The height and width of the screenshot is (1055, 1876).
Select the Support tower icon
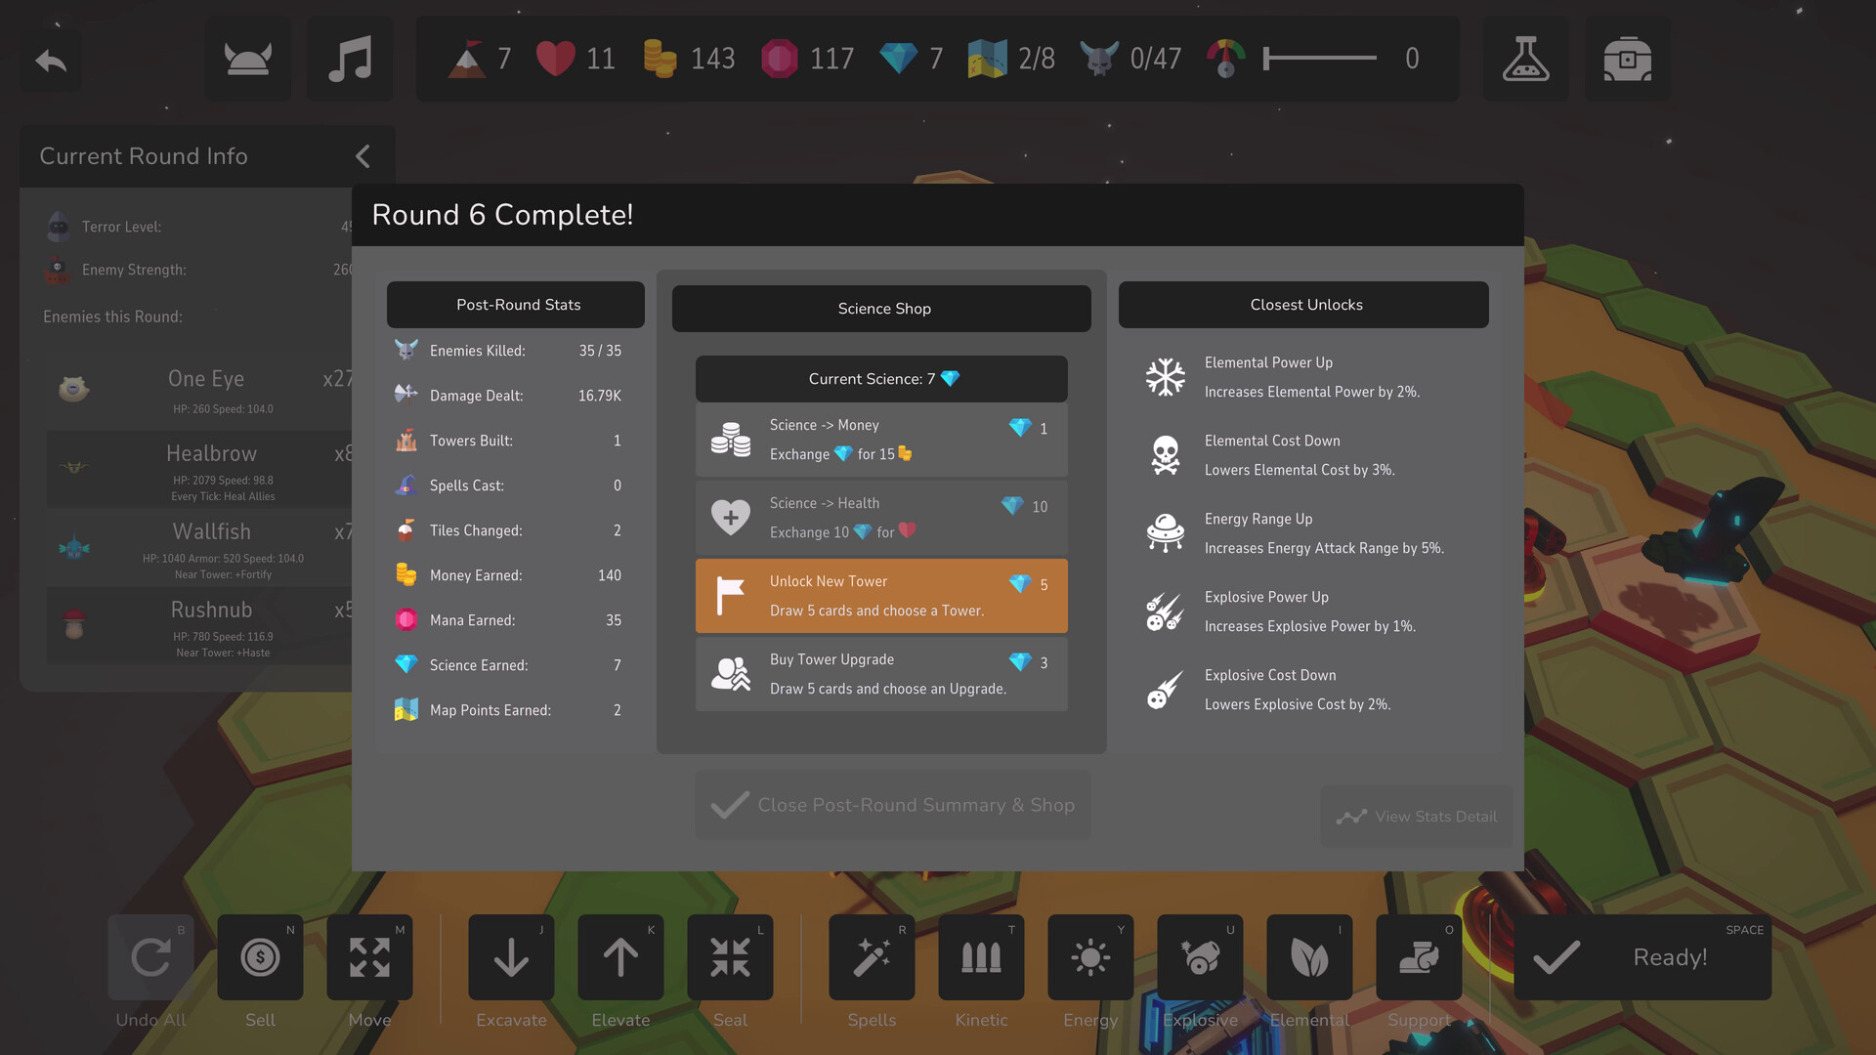coord(1418,957)
